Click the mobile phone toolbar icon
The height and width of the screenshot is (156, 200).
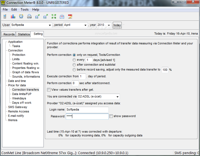pyautogui.click(x=5, y=16)
